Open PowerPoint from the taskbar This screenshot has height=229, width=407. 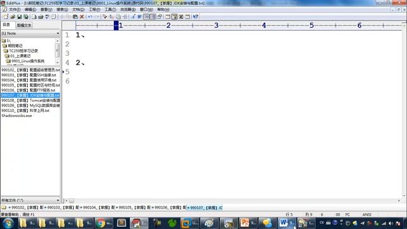pos(248,223)
